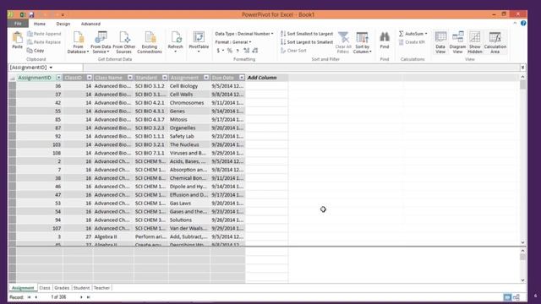Image resolution: width=541 pixels, height=304 pixels.
Task: Toggle the Calculation Area
Action: click(x=495, y=42)
